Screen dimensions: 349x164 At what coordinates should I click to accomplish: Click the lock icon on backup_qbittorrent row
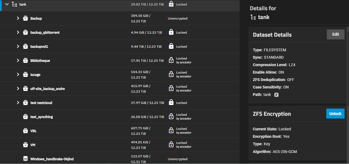(x=171, y=32)
